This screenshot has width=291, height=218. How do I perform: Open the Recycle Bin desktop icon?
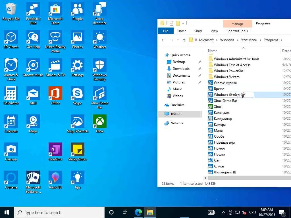tap(11, 11)
